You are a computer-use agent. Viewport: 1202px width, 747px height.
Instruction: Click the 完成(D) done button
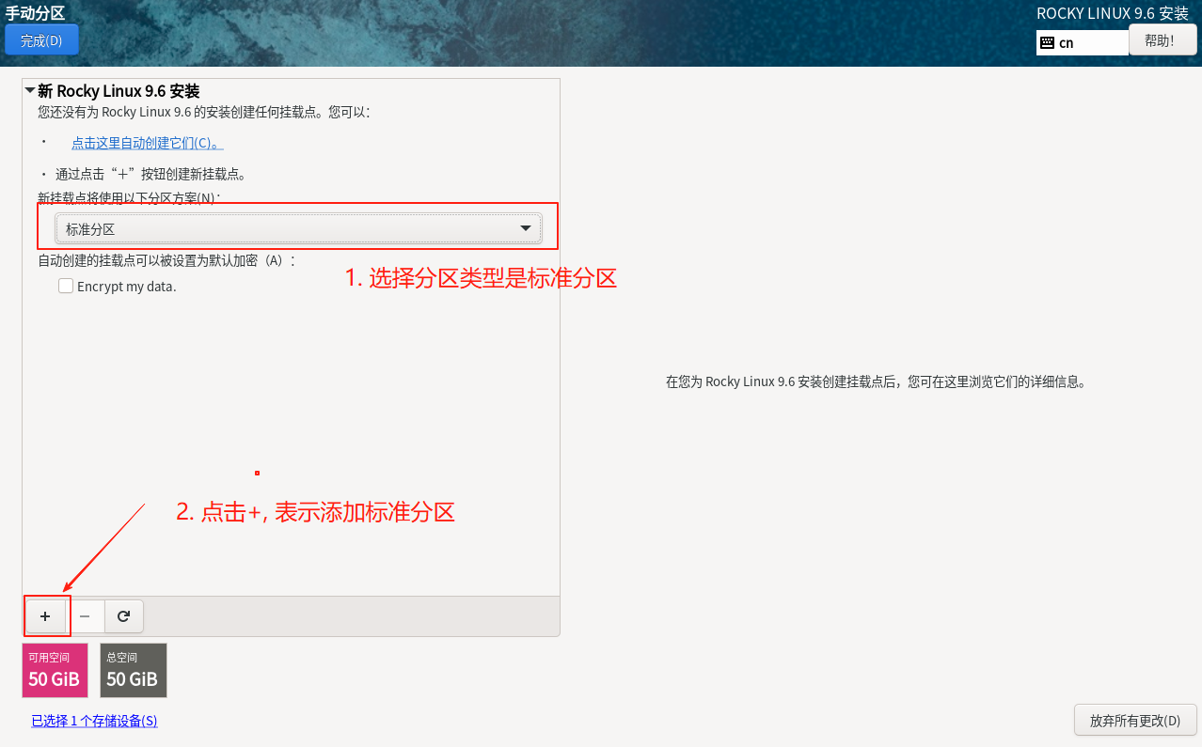coord(41,40)
